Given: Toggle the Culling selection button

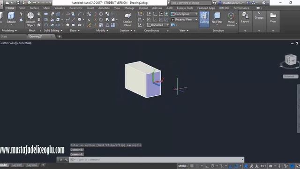Looking at the screenshot, I should (x=204, y=19).
